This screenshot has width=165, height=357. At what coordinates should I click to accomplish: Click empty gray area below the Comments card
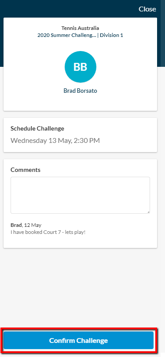[x=80, y=287]
